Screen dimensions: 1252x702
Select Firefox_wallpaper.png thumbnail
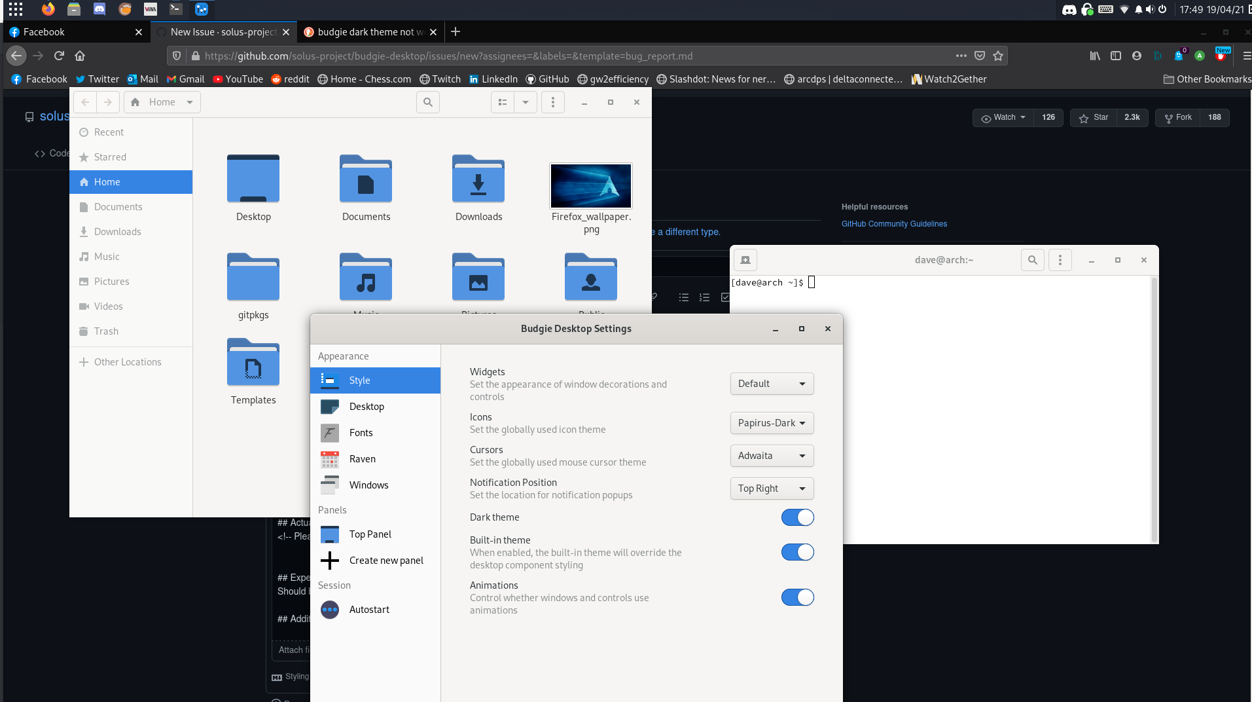[x=591, y=186]
